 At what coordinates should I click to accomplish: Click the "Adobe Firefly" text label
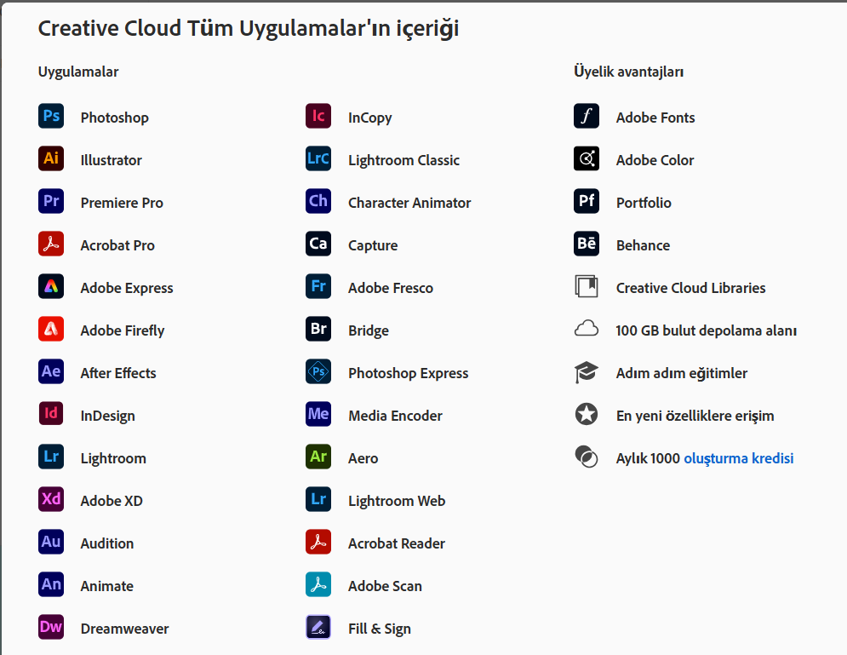click(123, 330)
